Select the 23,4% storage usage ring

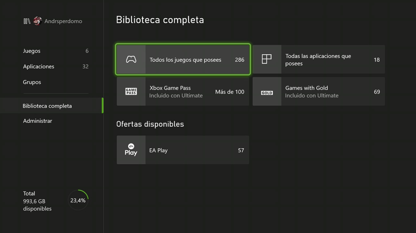click(x=78, y=200)
